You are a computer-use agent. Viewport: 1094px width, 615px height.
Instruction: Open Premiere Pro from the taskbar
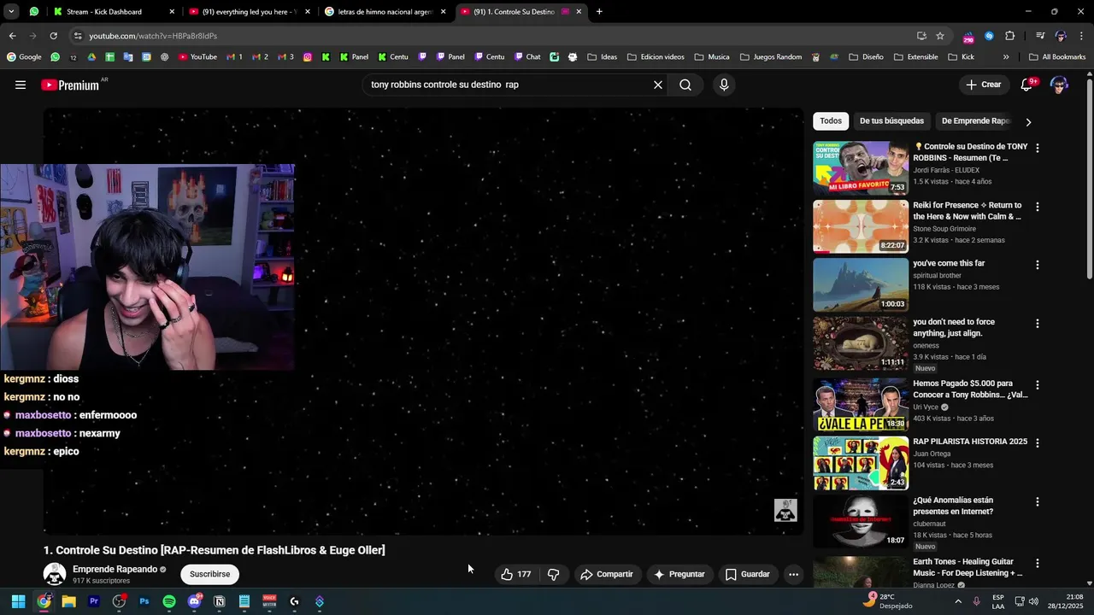pos(94,601)
